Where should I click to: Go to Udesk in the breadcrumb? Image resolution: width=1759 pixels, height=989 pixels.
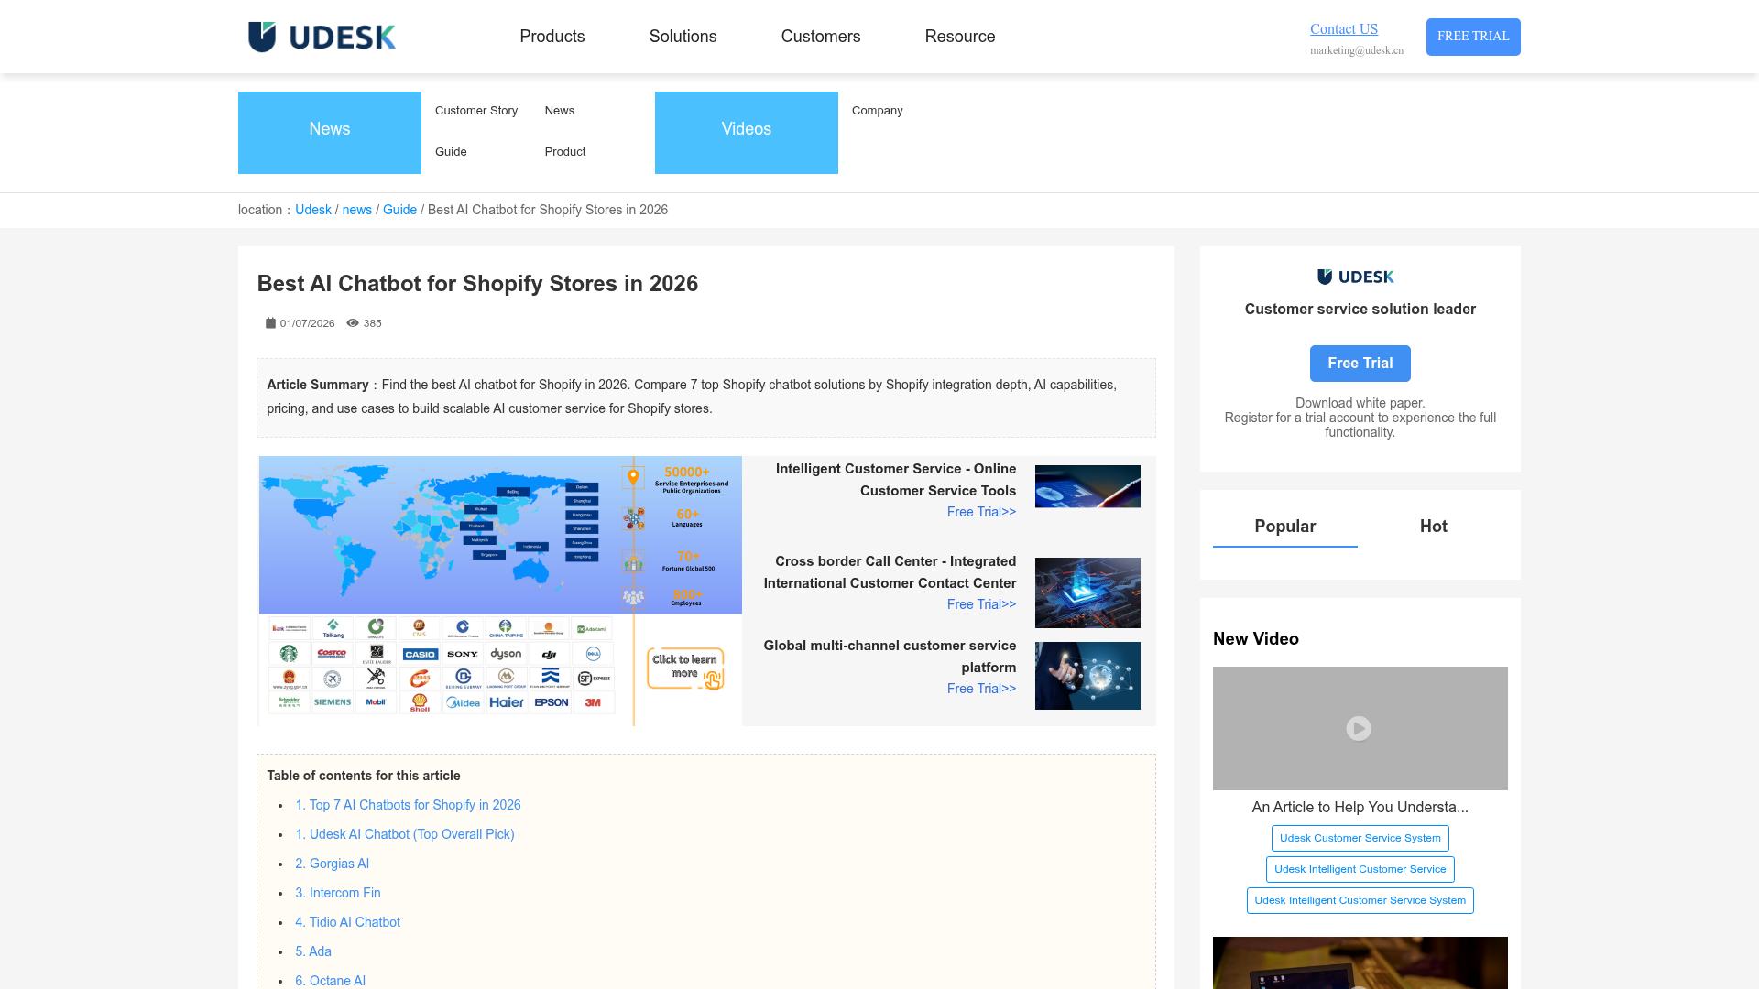[313, 210]
